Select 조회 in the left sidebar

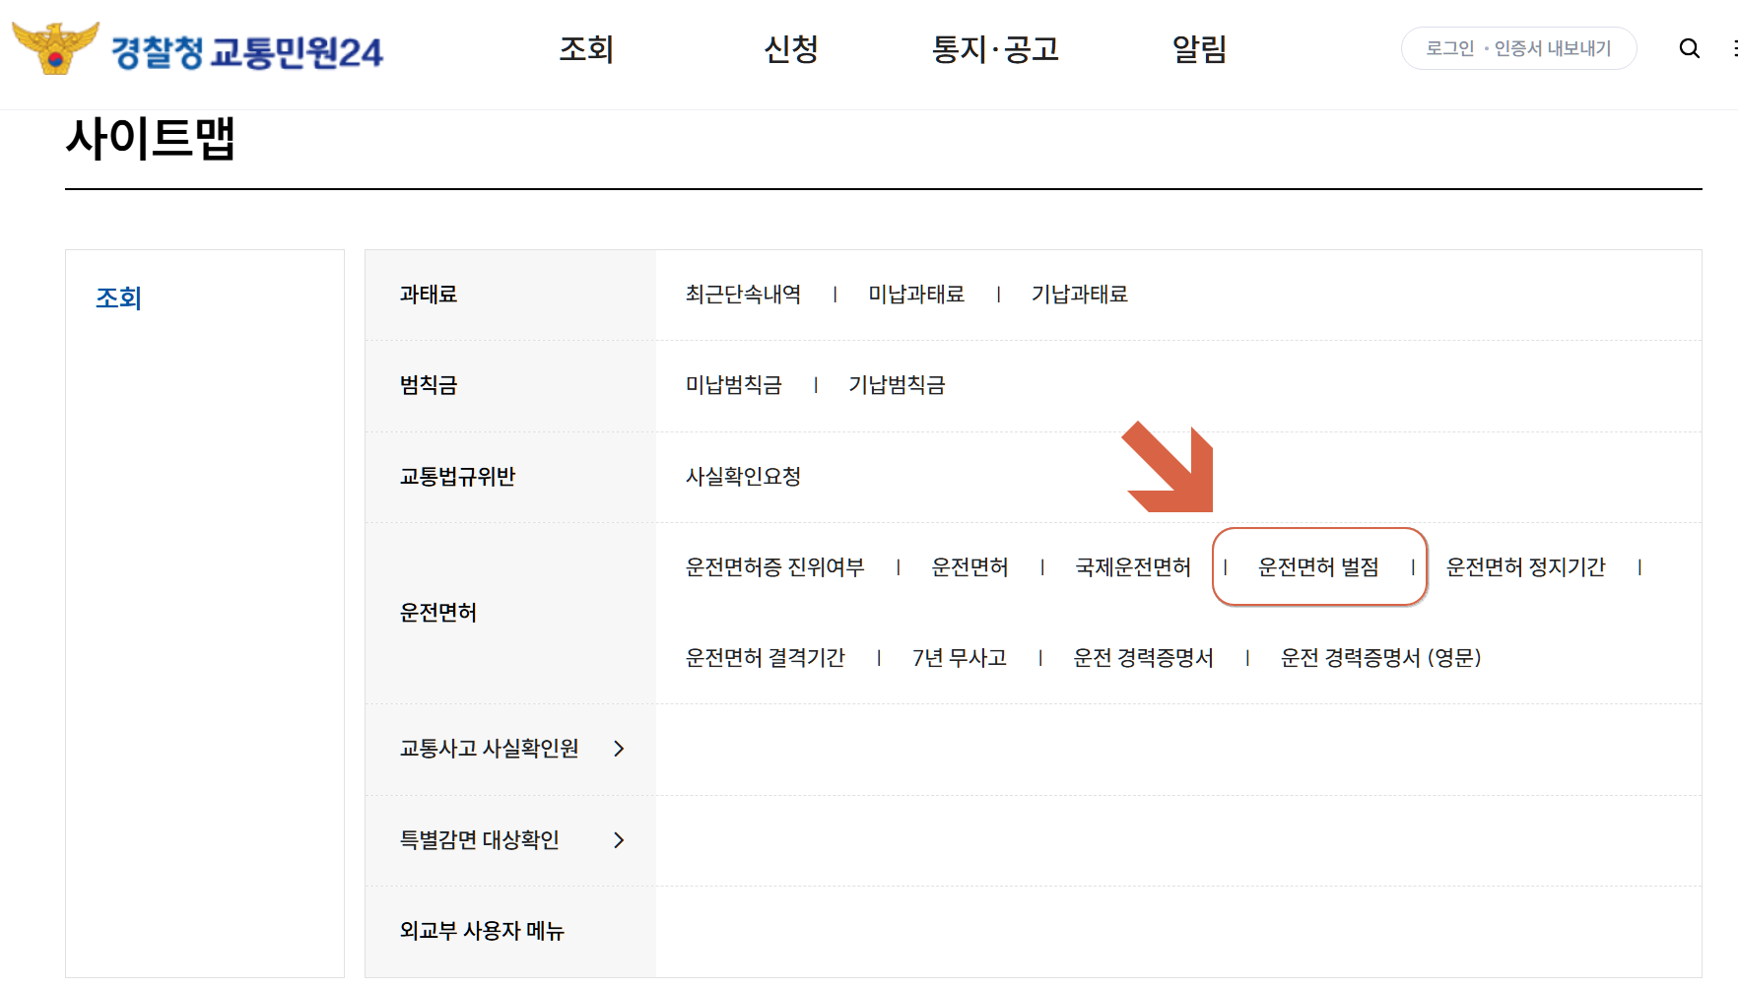116,298
